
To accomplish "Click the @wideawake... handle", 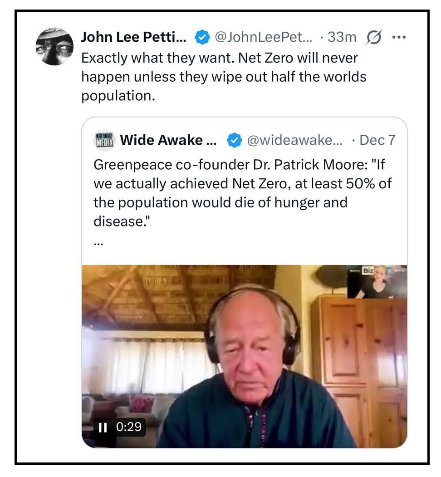I will click(293, 141).
